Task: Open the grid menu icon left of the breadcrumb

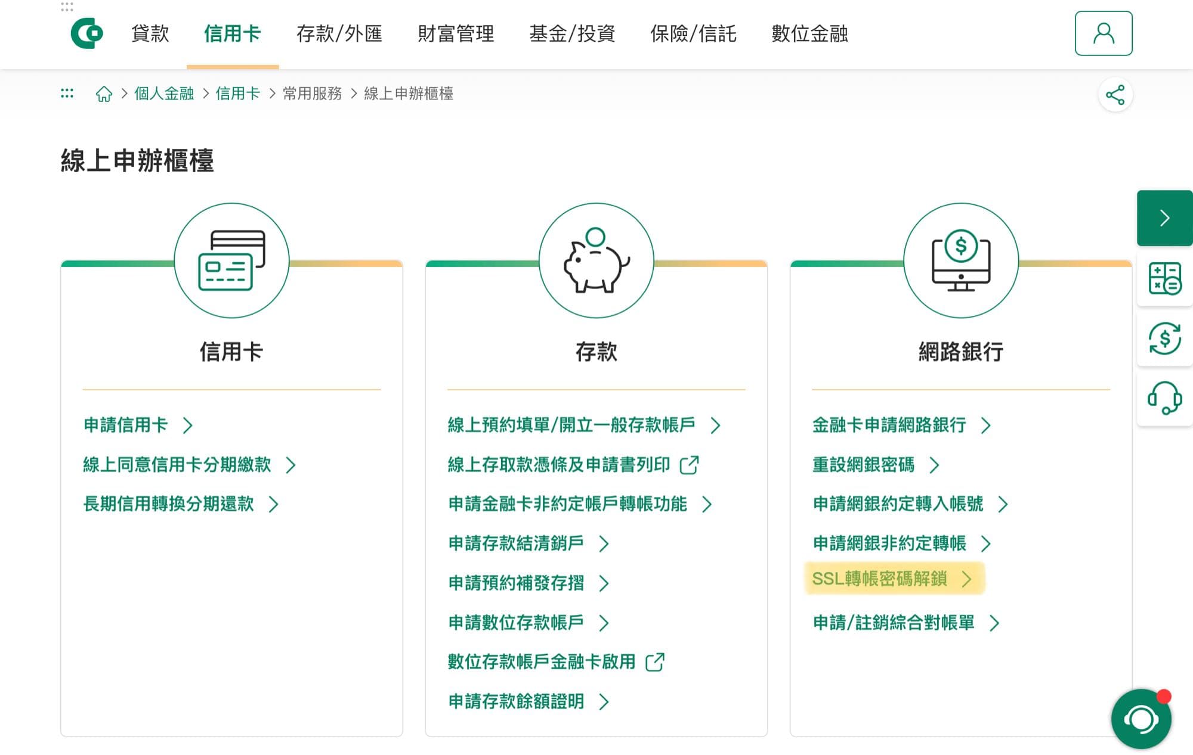Action: 67,94
